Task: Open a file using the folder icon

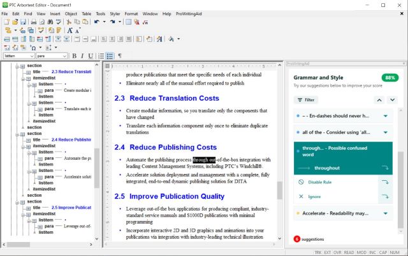Action: coord(15,22)
